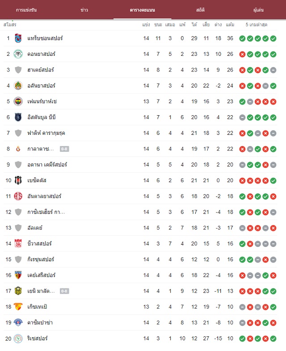Open team name อลันยาสปอร์

[41, 86]
